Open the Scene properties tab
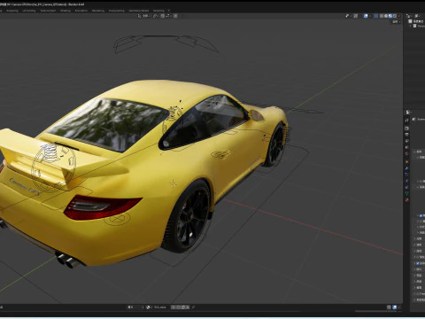Viewport: 425px width, 319px height. 407,147
